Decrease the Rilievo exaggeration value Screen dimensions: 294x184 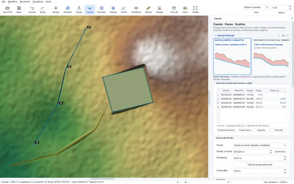click(290, 9)
